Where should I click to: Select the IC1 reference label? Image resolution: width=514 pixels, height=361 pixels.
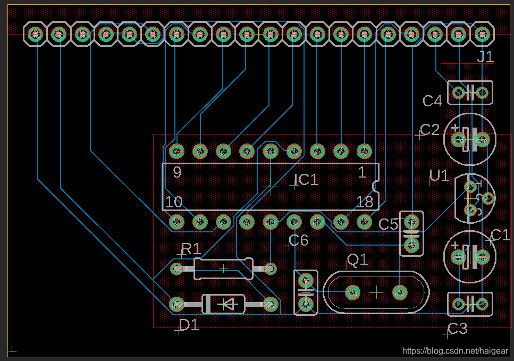coord(307,180)
